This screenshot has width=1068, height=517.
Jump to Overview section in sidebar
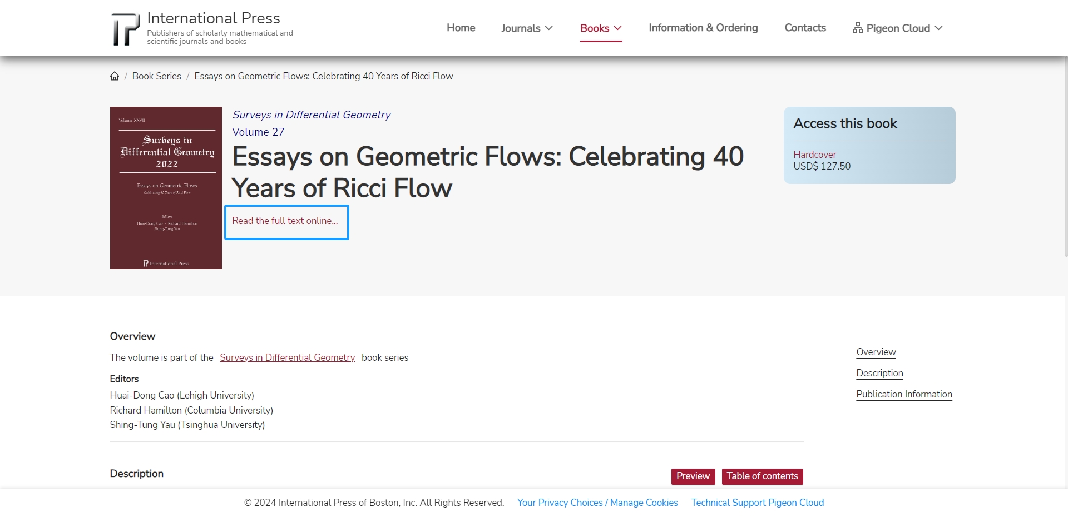point(876,352)
